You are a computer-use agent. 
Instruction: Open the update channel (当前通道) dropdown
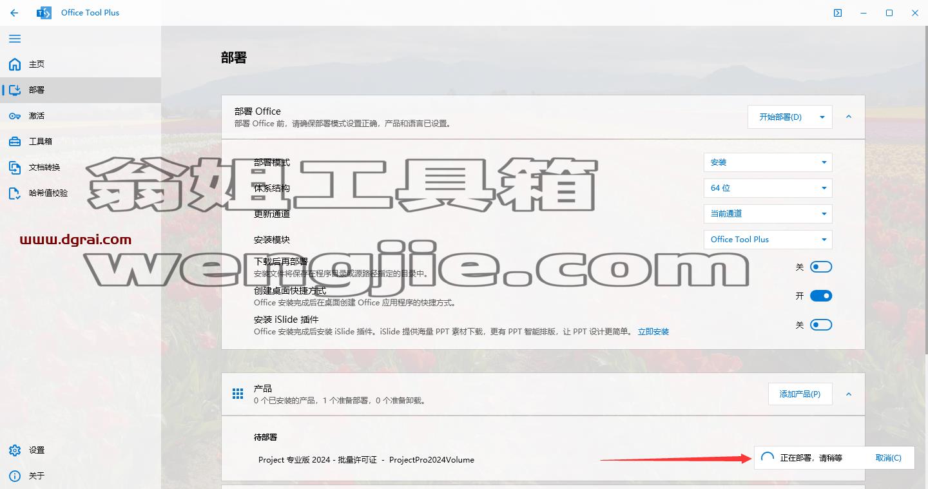768,214
